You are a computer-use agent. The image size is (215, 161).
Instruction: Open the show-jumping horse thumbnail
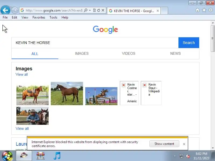[101, 96]
